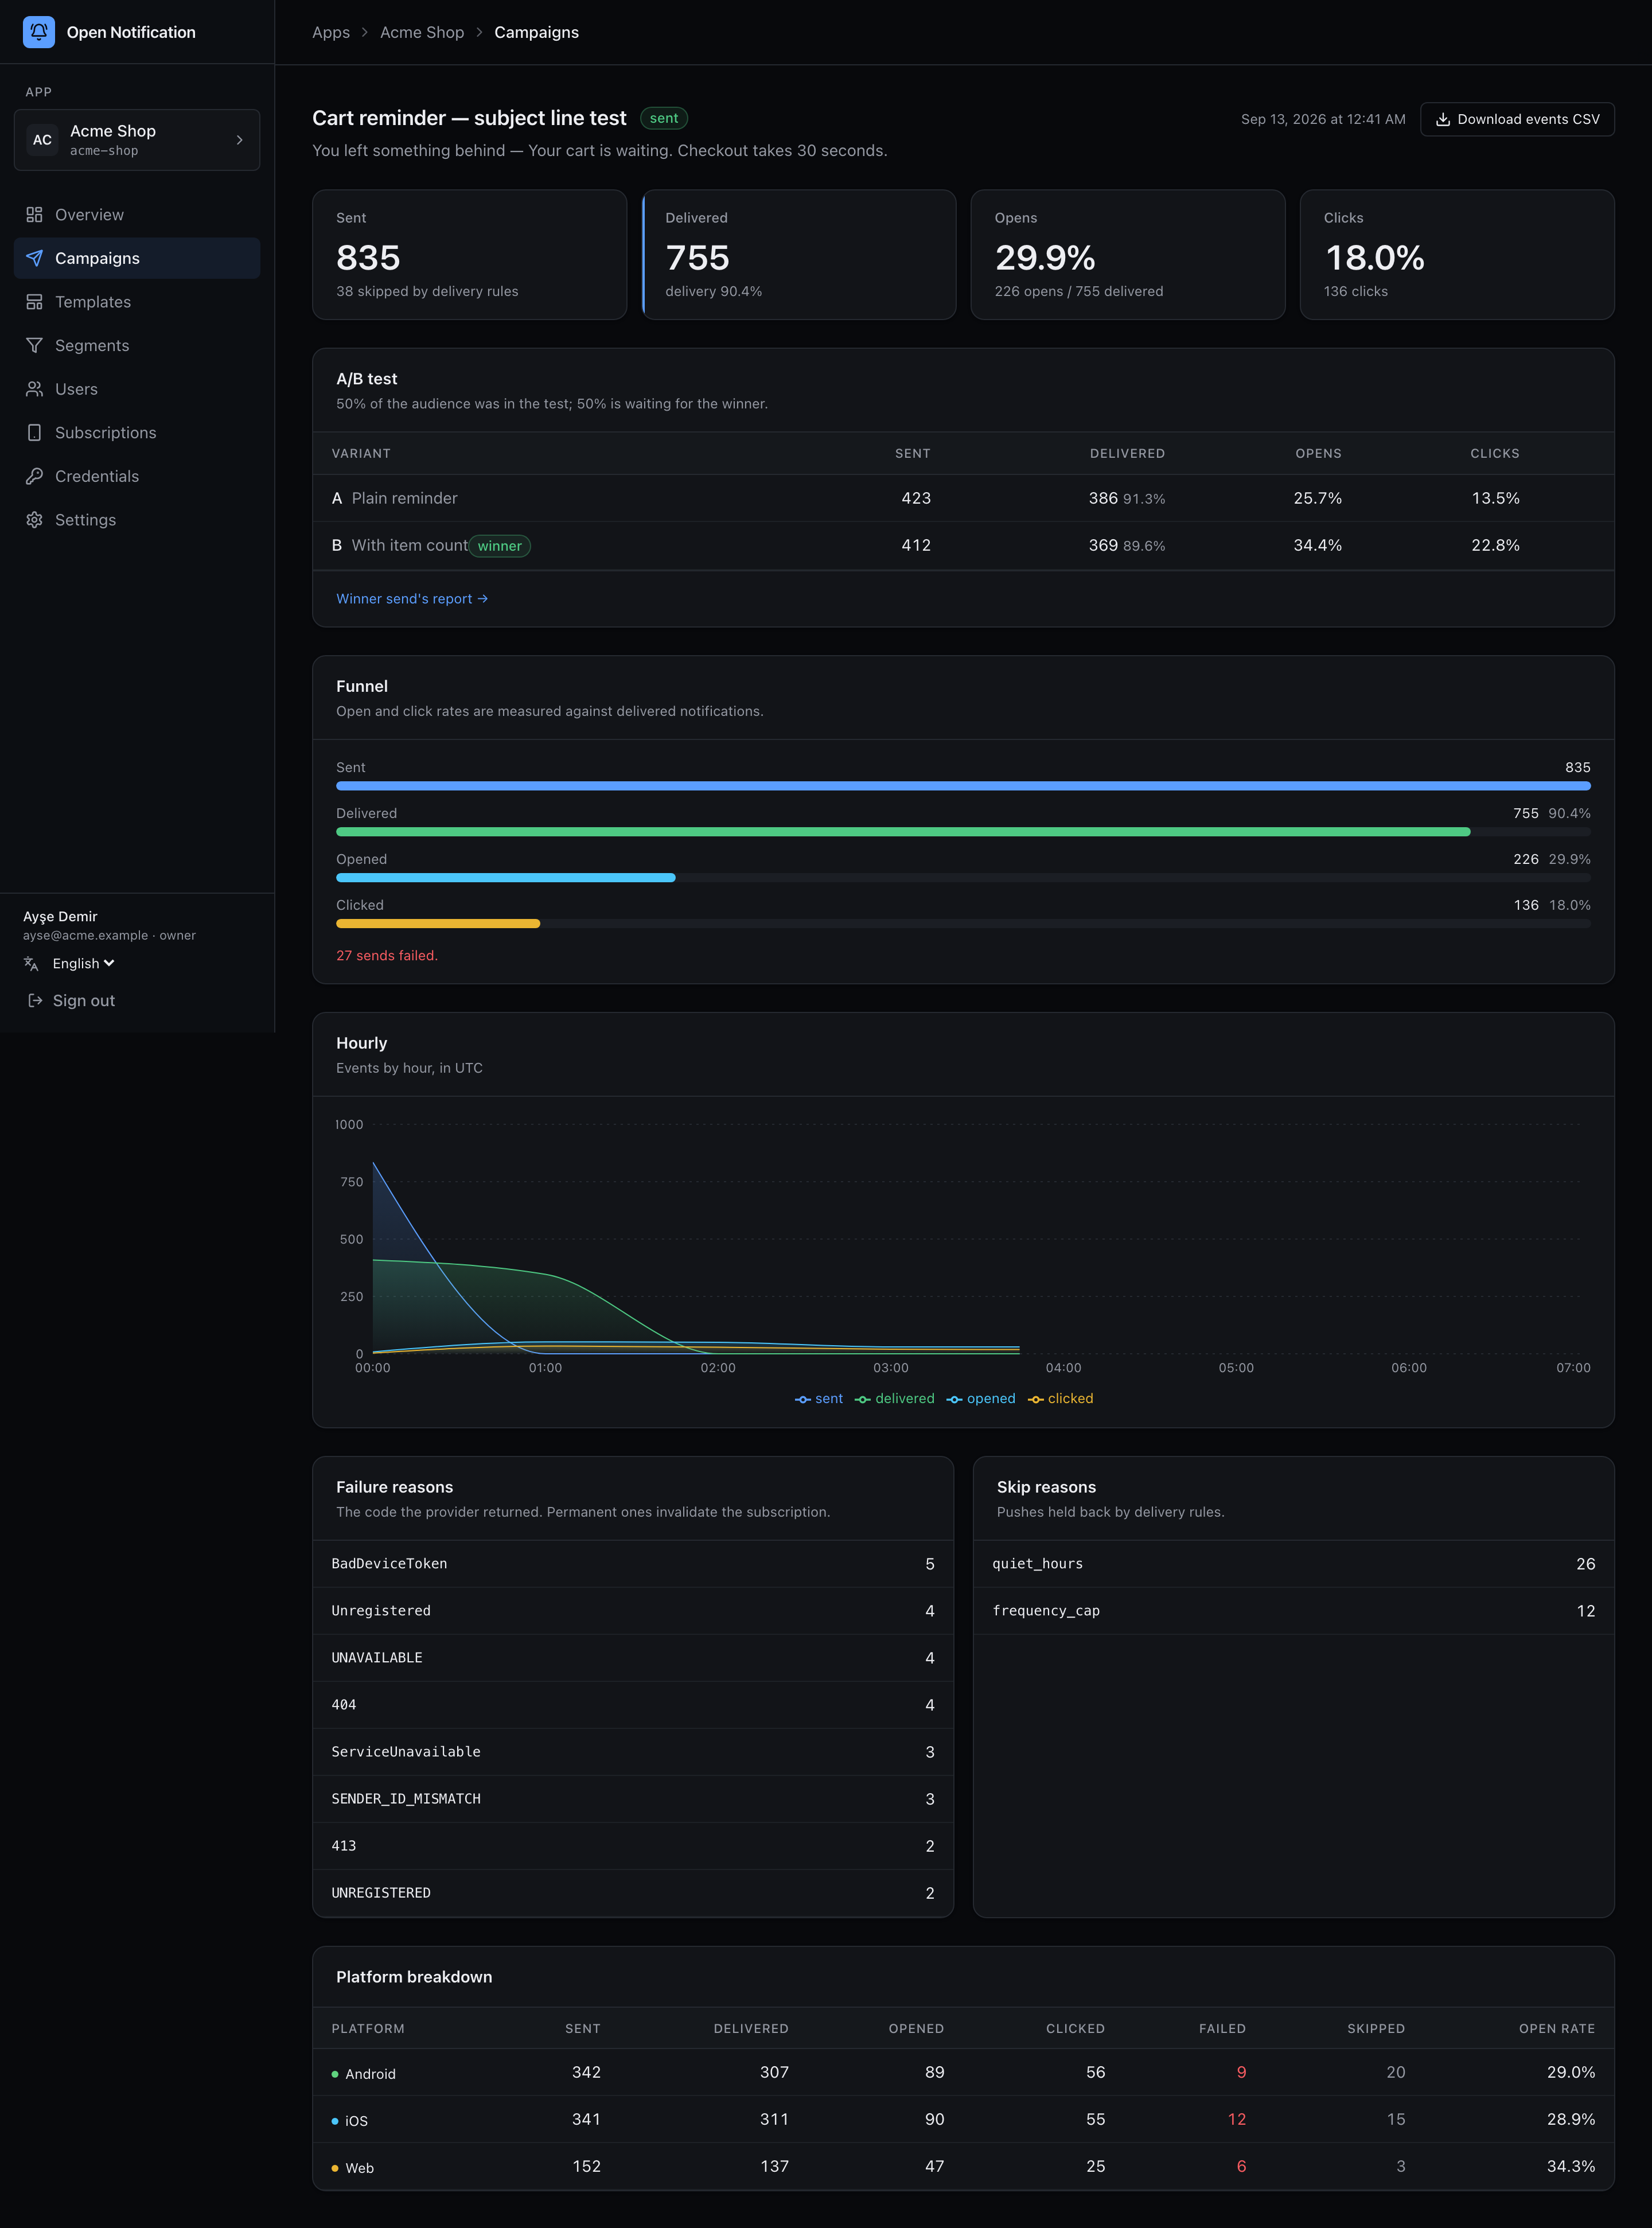Viewport: 1652px width, 2228px height.
Task: Open Templates from the sidebar
Action: [x=137, y=302]
